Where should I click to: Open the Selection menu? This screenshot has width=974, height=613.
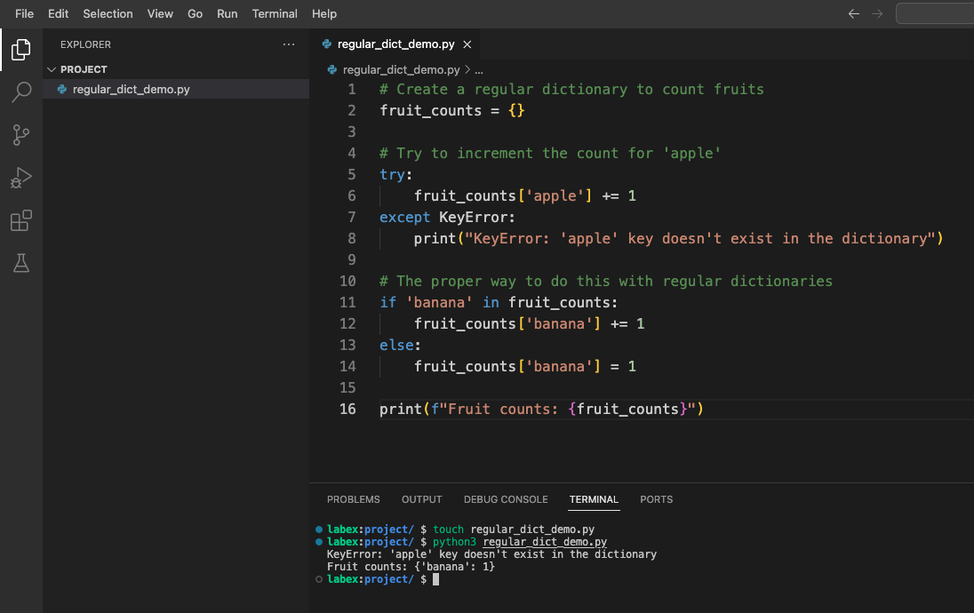click(108, 14)
